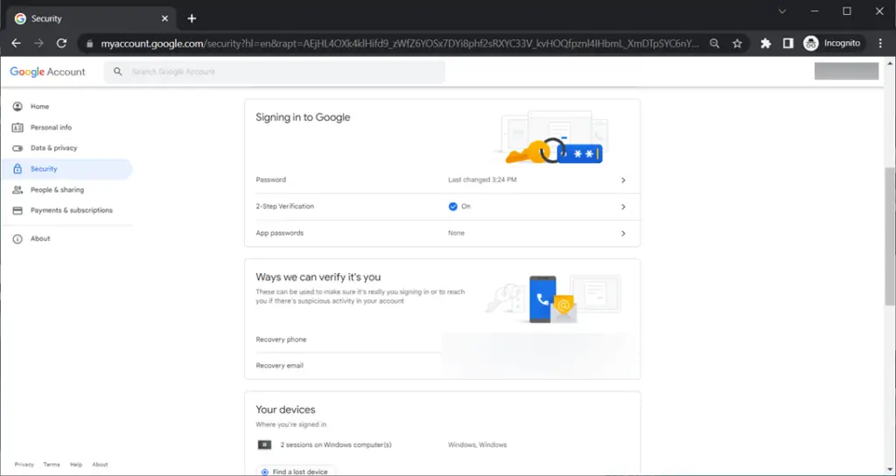Click the browser forward arrow
The height and width of the screenshot is (476, 896).
click(38, 44)
